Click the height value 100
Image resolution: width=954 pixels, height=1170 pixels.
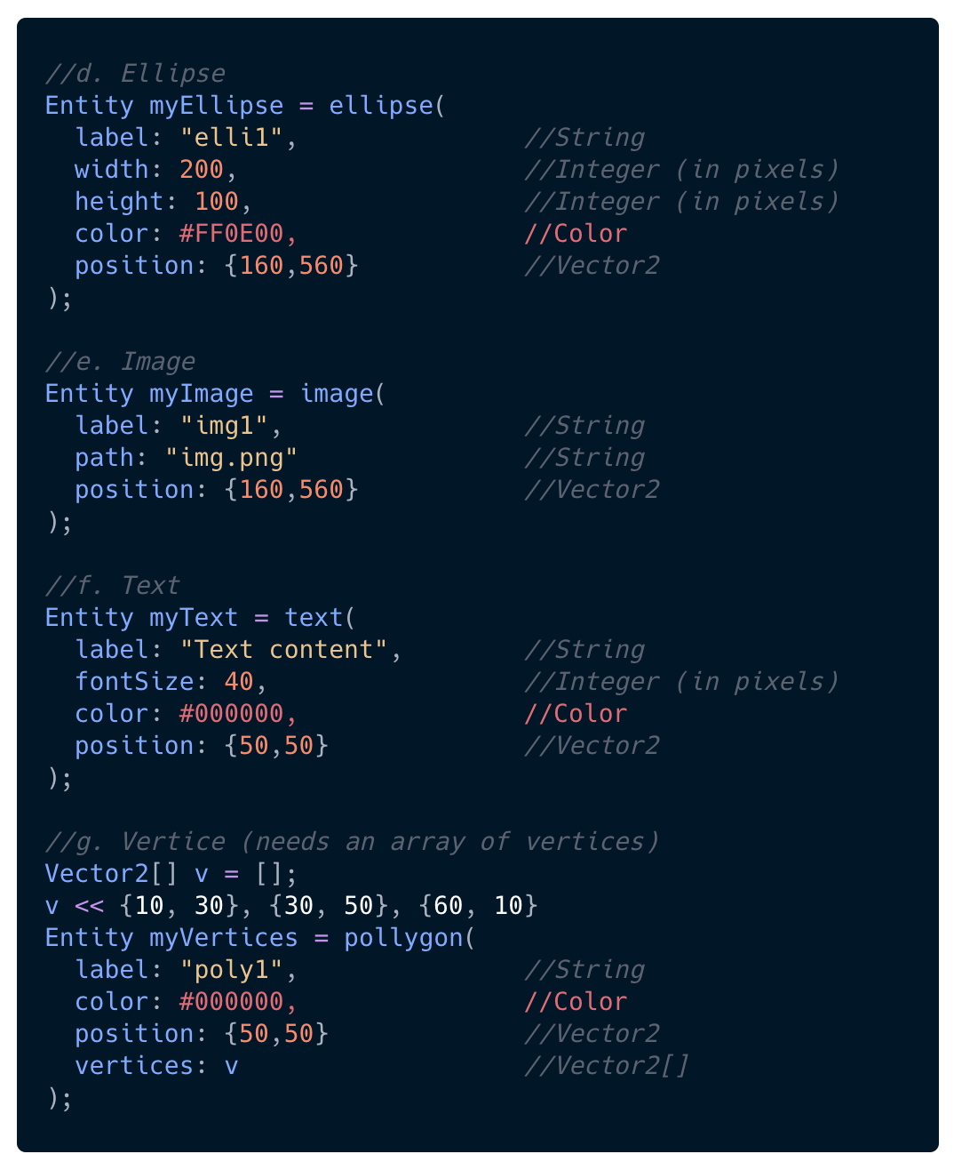pyautogui.click(x=217, y=202)
